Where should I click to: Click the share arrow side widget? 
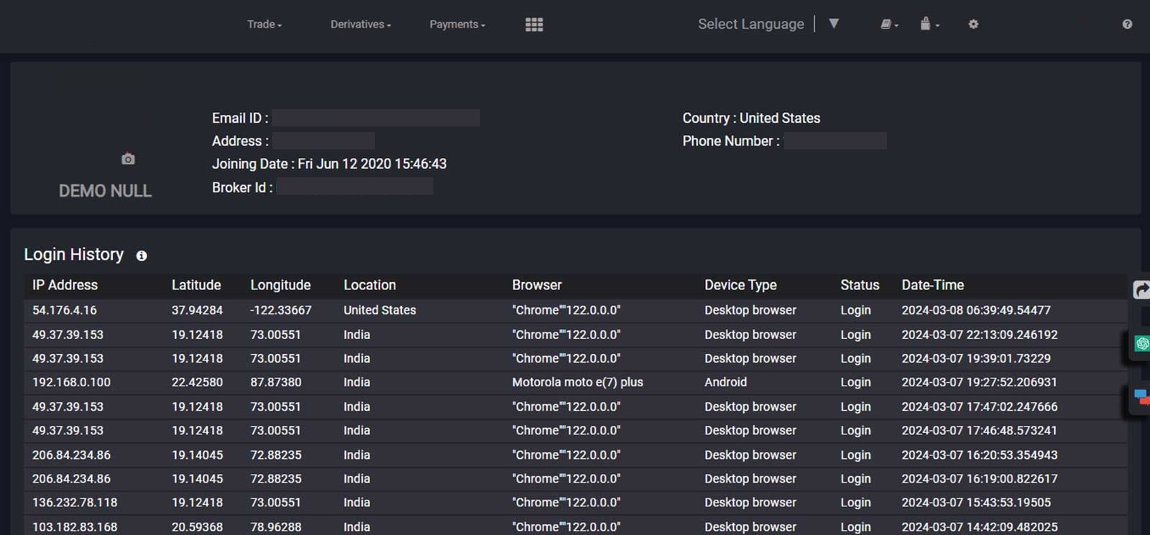click(1141, 289)
